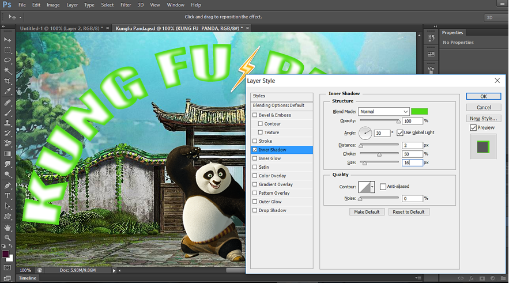Enable the Stroke effect checkbox
Screen dimensions: 509x284
pos(255,141)
